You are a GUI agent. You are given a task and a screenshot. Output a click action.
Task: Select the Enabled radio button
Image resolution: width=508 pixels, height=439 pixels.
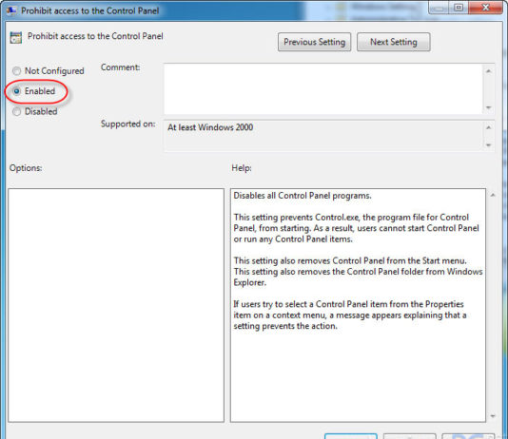16,91
